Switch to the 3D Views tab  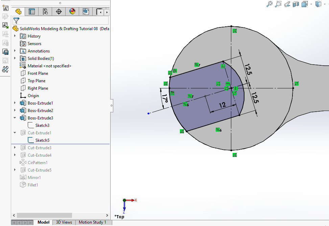64,222
